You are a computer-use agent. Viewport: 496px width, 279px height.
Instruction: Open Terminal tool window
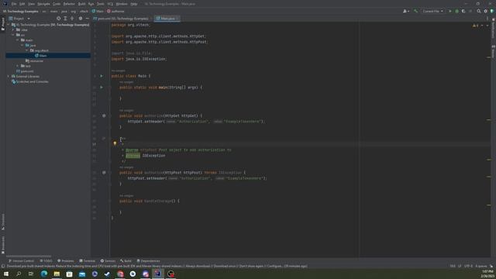[x=87, y=261]
